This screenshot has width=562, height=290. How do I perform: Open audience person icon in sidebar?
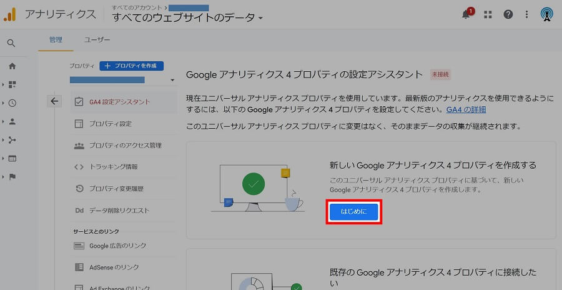pyautogui.click(x=12, y=122)
